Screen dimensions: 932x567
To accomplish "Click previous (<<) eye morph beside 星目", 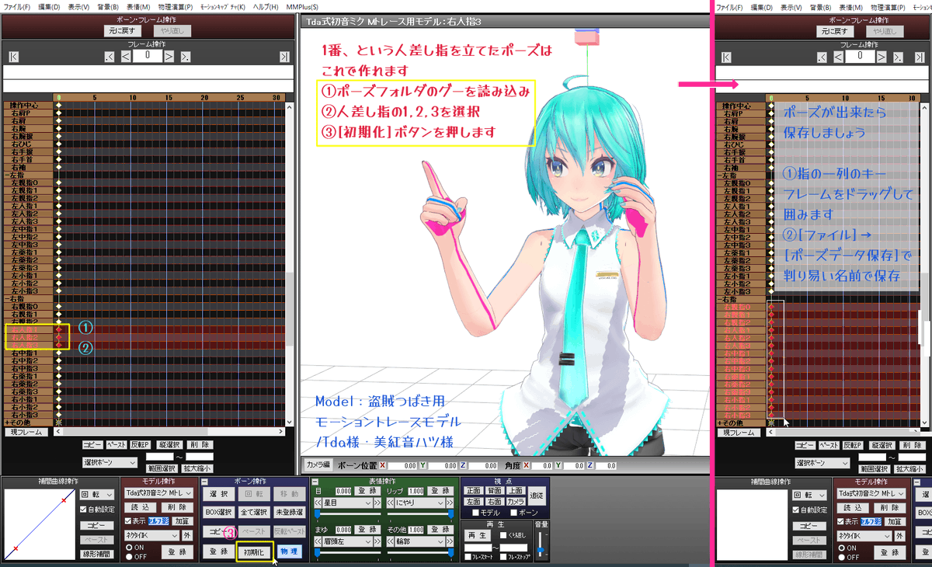I will tap(318, 503).
